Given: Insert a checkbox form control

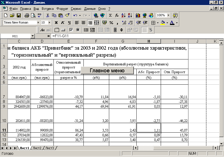Looking at the screenshot, I should (x=71, y=30).
